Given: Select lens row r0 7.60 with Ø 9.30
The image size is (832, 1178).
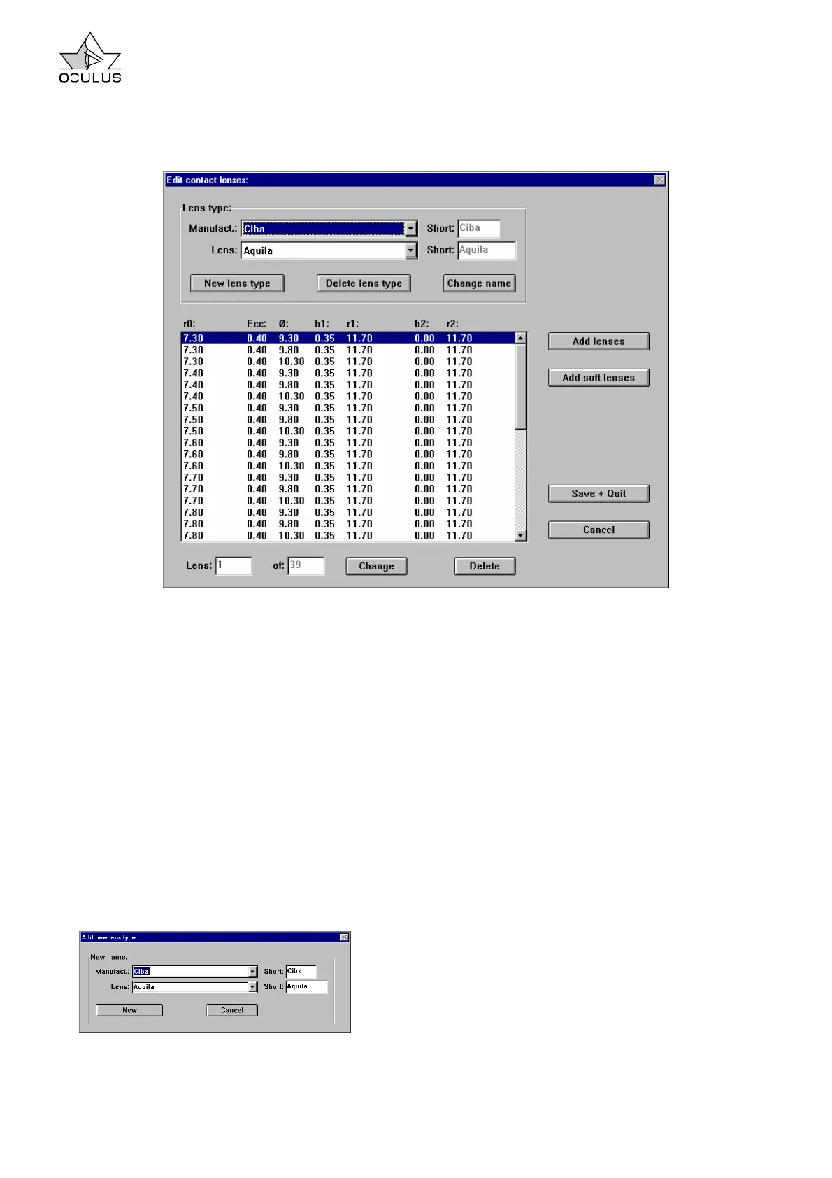Looking at the screenshot, I should click(x=347, y=443).
